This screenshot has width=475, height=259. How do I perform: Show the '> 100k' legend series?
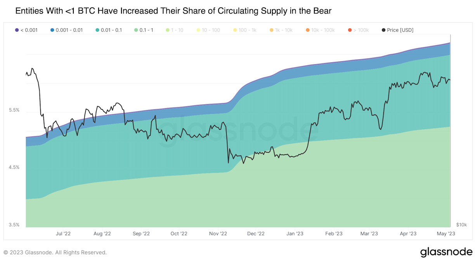358,30
